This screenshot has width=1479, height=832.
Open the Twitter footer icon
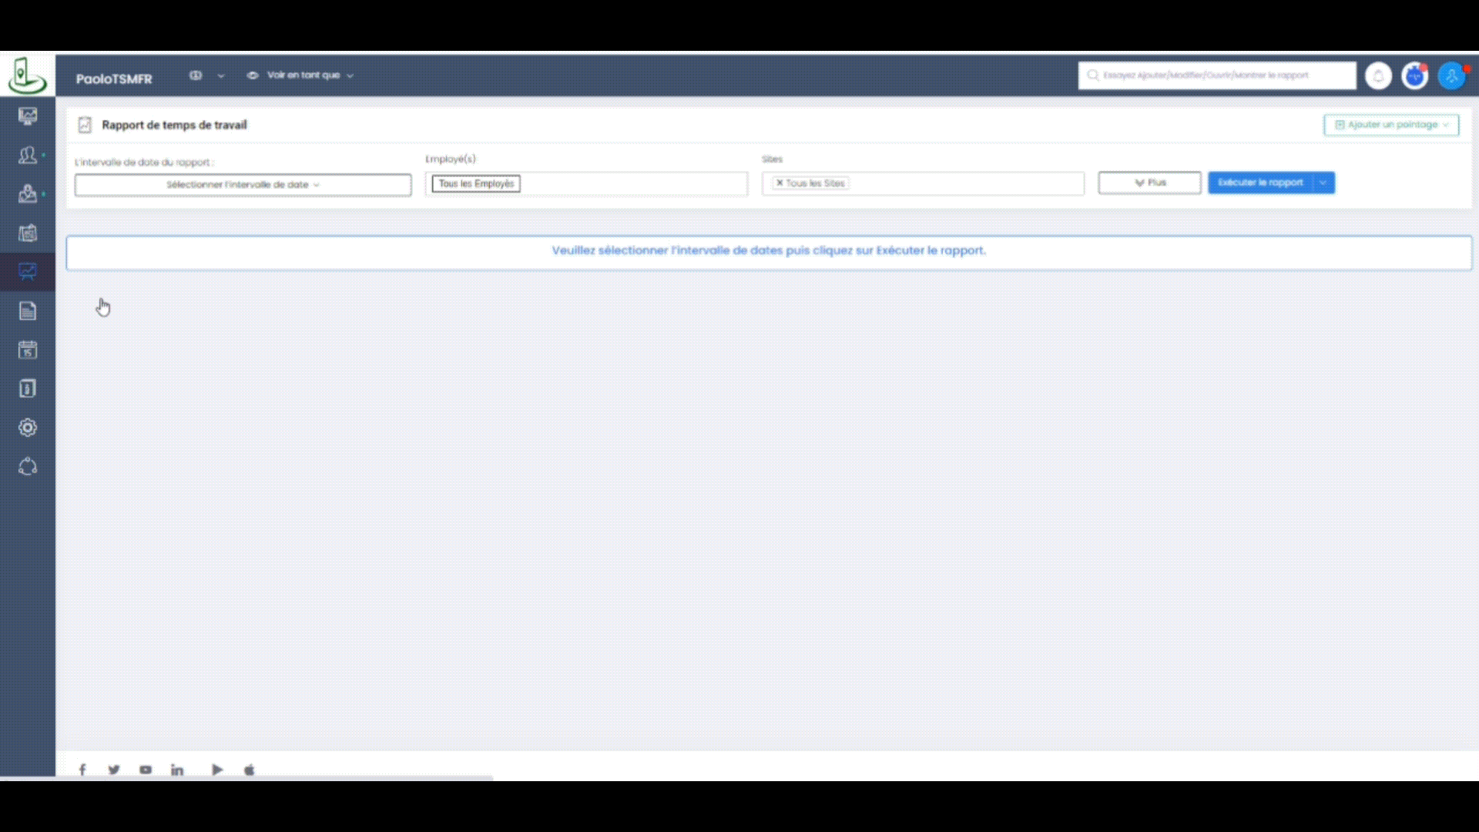(114, 770)
